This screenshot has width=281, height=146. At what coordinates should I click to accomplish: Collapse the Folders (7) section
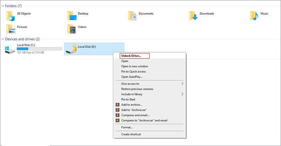[3, 6]
